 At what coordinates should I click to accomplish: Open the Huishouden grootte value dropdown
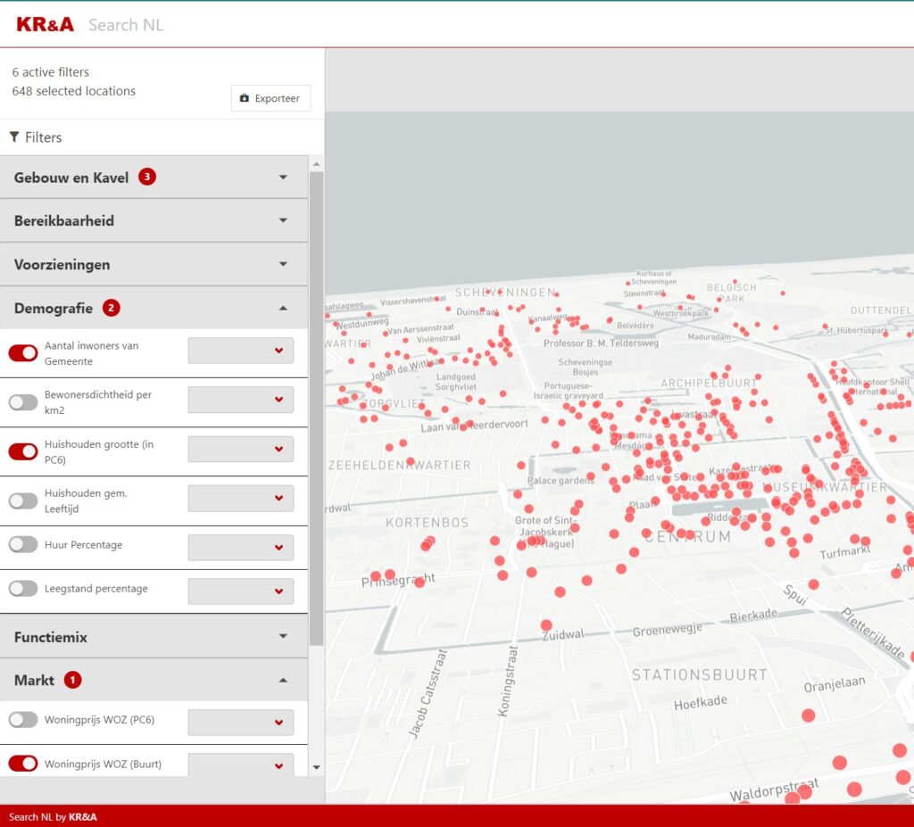tap(240, 450)
